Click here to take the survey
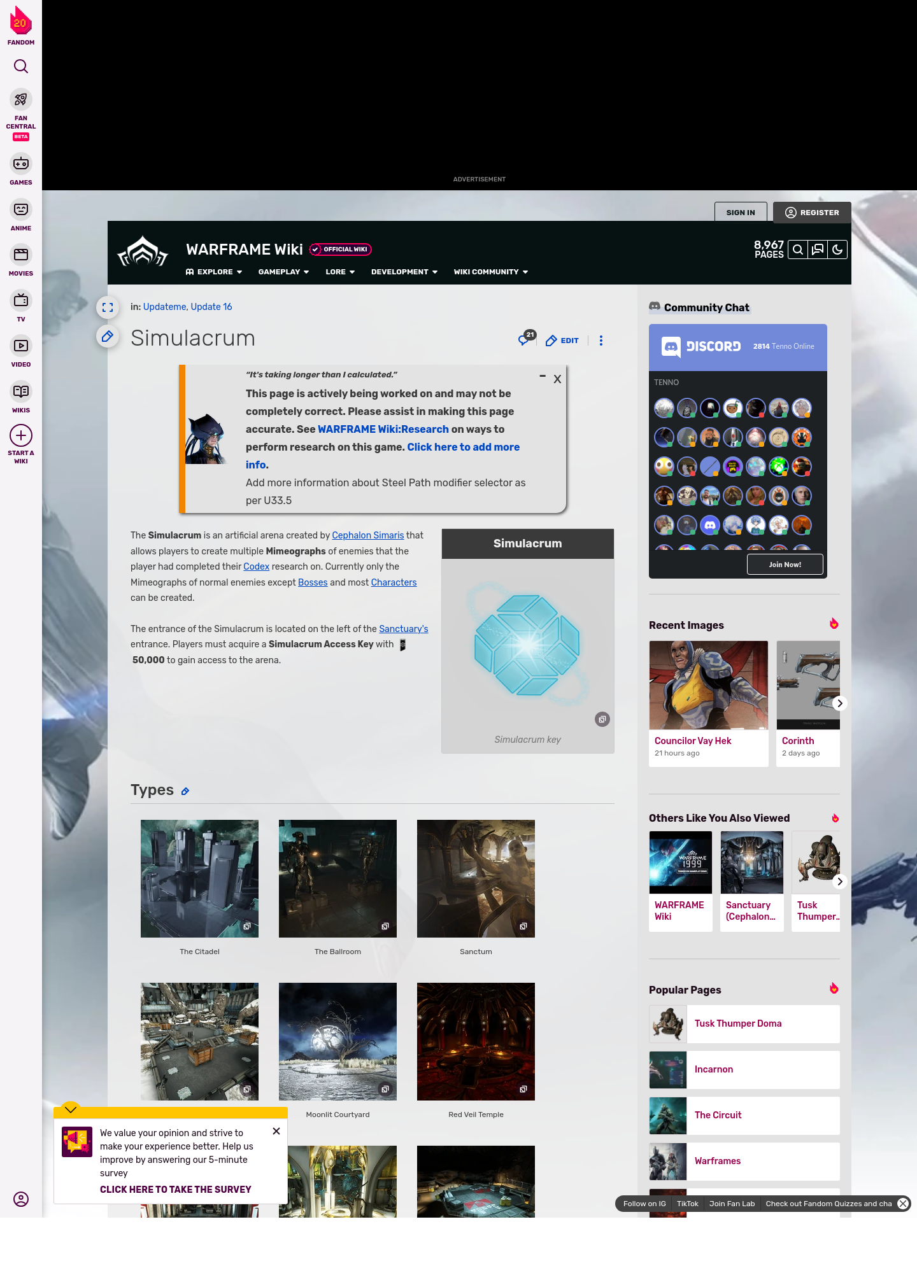This screenshot has height=1273, width=917. [176, 1190]
